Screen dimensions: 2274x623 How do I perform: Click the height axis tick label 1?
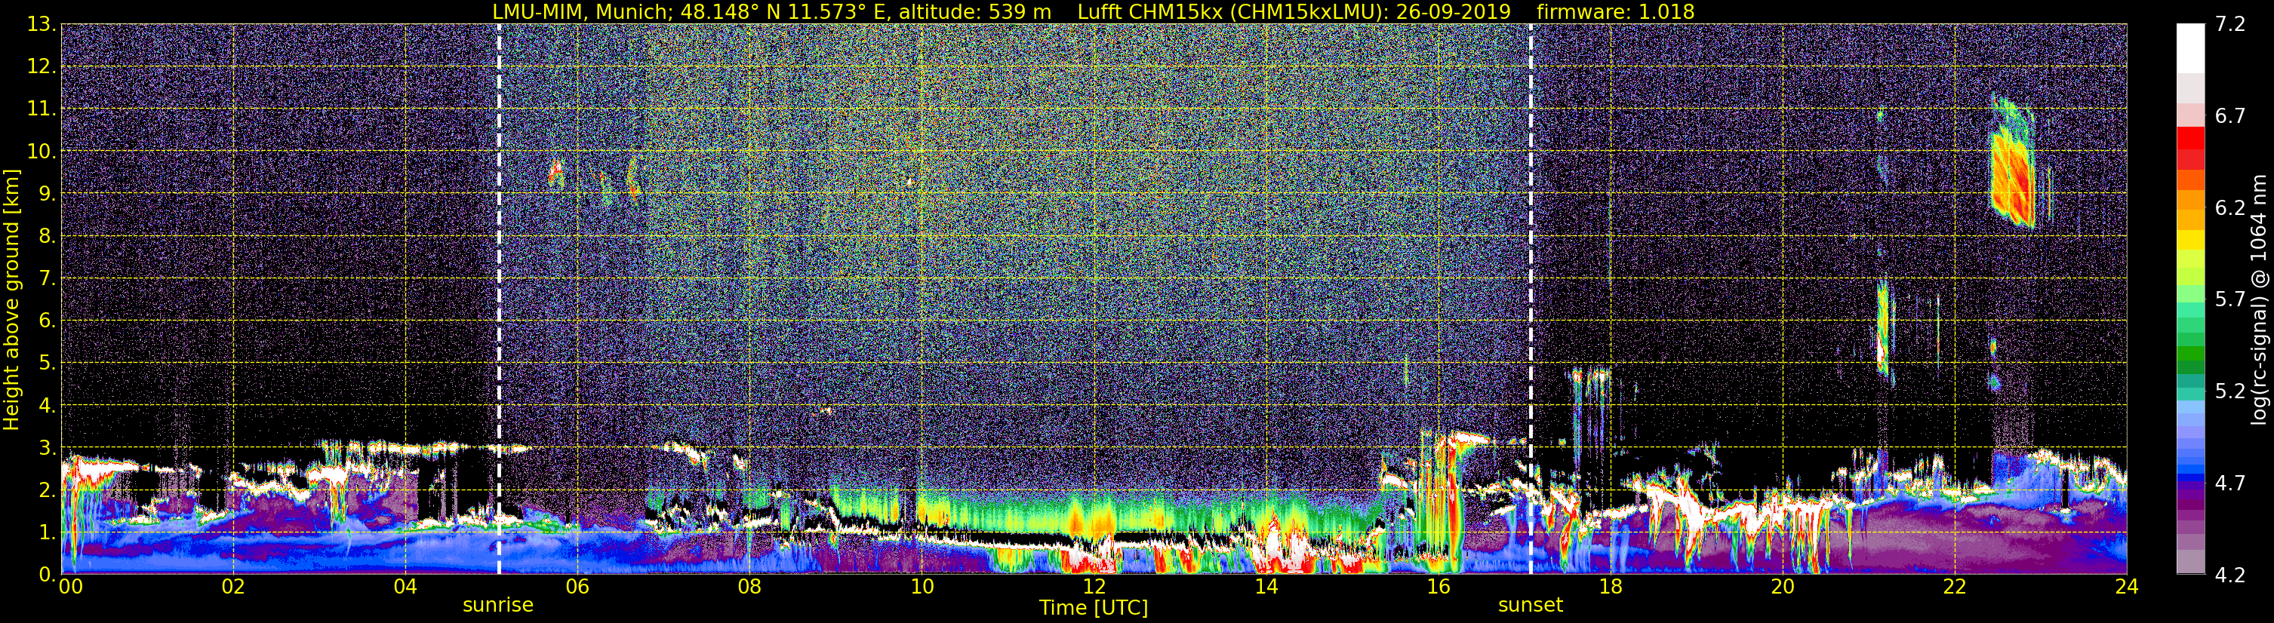[47, 533]
